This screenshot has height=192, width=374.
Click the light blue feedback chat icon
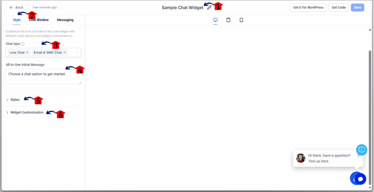click(x=362, y=150)
